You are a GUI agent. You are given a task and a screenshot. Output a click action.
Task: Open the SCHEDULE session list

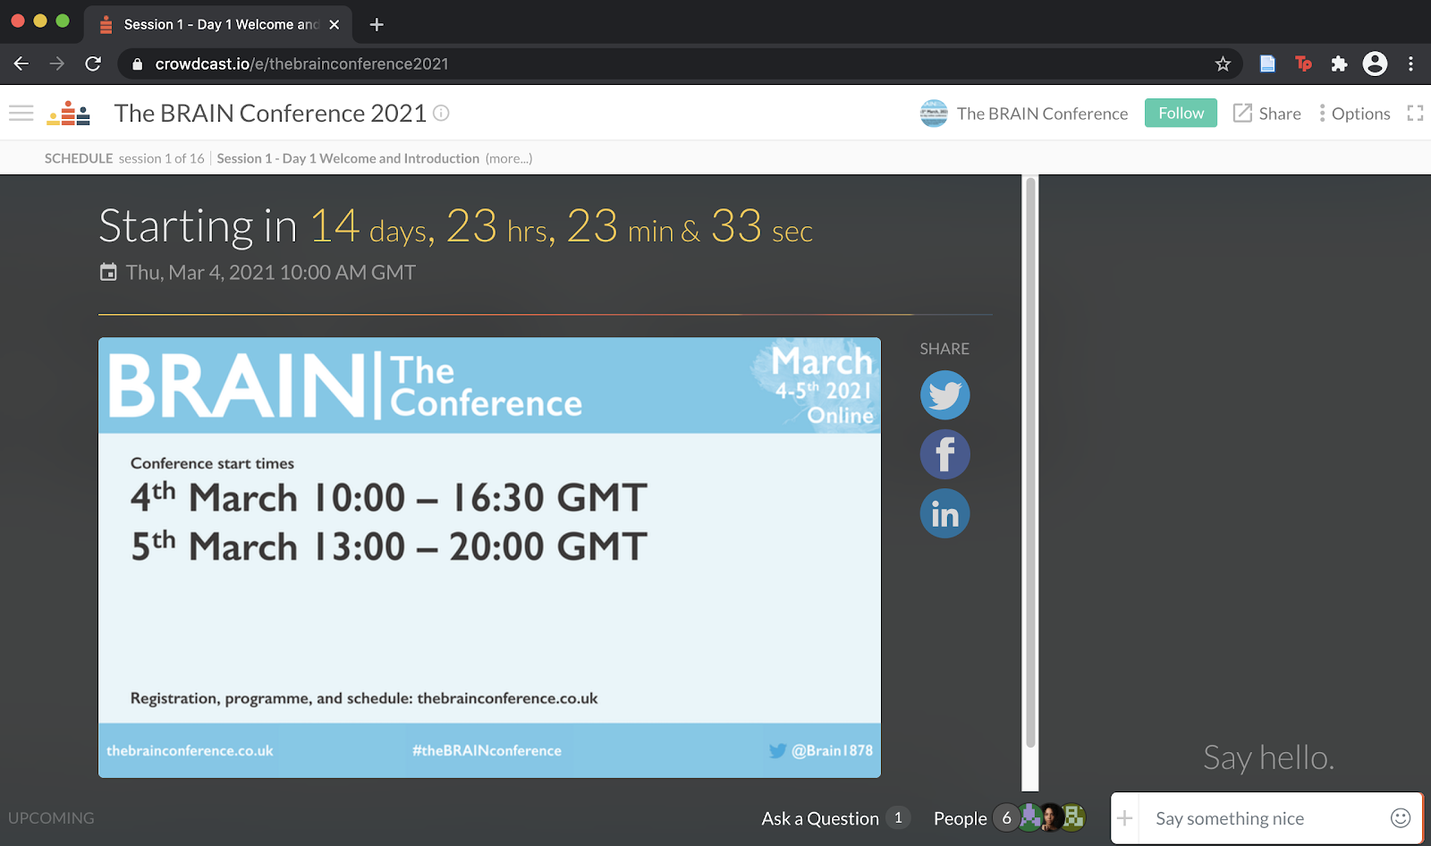click(x=79, y=158)
